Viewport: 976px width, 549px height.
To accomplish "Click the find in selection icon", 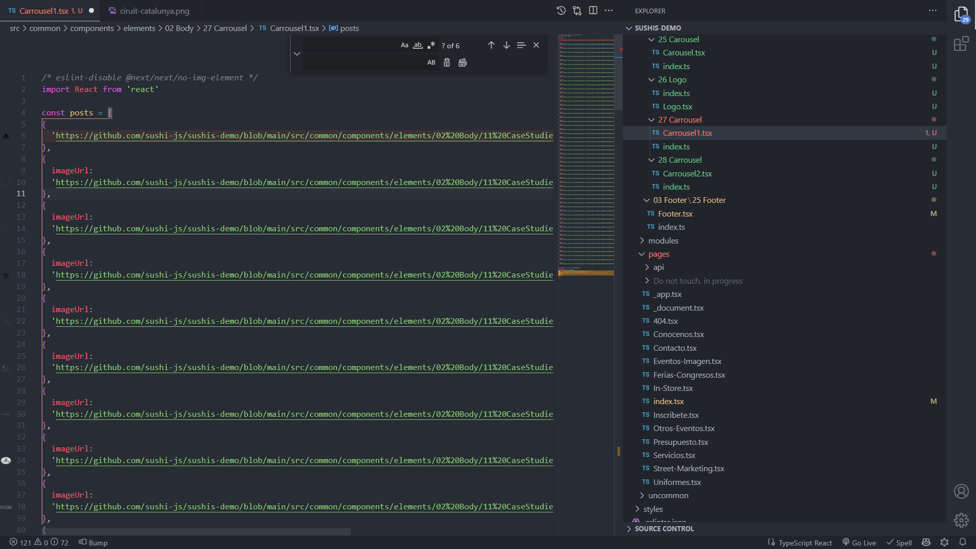I will click(x=521, y=45).
